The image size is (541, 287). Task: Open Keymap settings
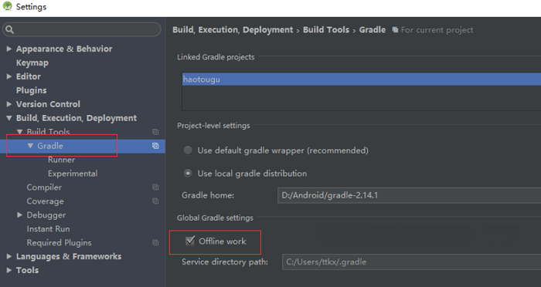point(32,63)
